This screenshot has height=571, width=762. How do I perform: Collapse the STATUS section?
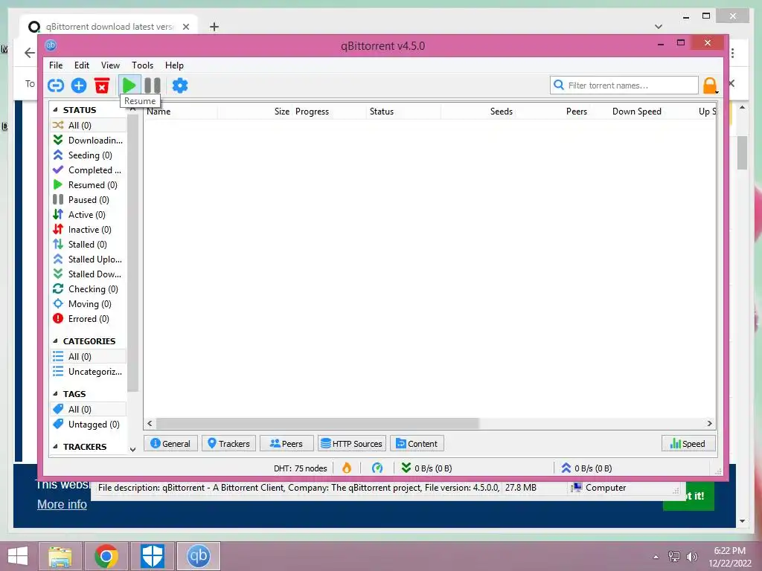(55, 110)
